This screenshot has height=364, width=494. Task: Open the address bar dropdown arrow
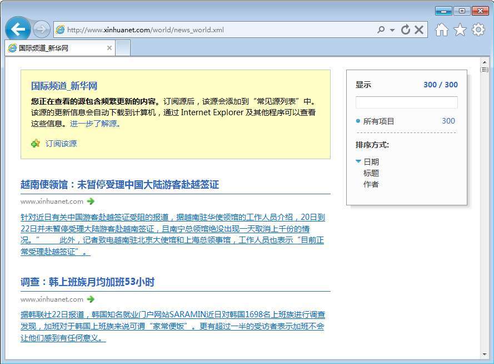392,30
